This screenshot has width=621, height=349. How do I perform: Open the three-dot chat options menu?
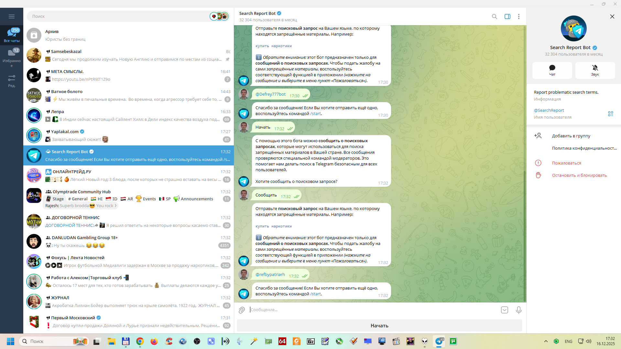tap(518, 16)
